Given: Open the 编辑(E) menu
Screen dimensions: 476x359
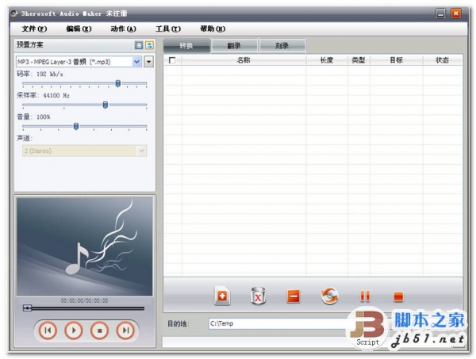Looking at the screenshot, I should click(79, 29).
